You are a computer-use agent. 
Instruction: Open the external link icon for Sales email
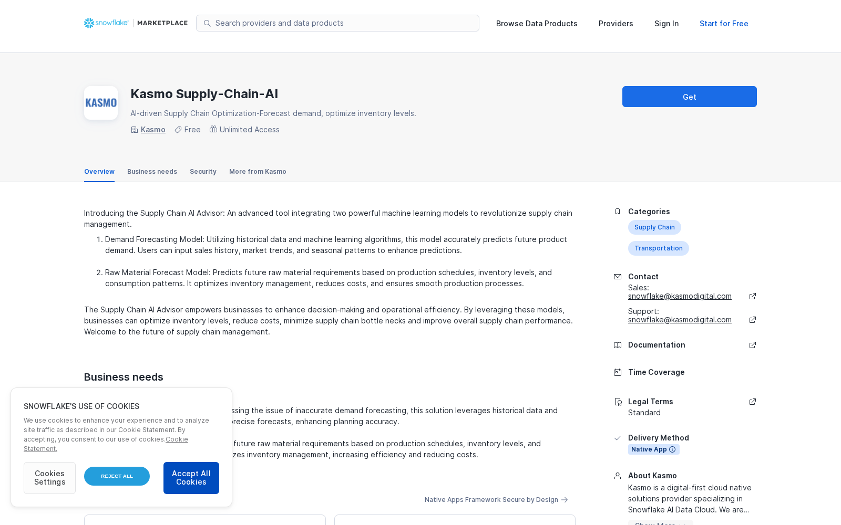coord(753,296)
